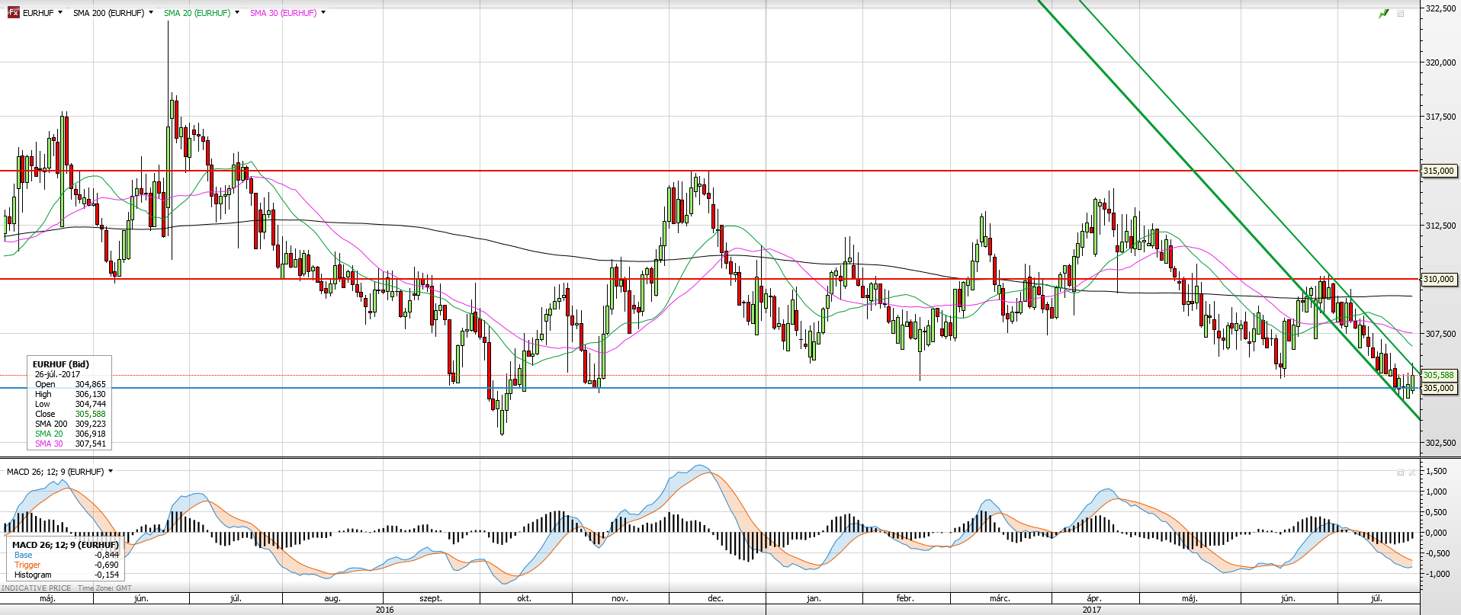Viewport: 1461px width, 615px height.
Task: Open the SMA 20 (EURHUF) dropdown
Action: point(237,13)
